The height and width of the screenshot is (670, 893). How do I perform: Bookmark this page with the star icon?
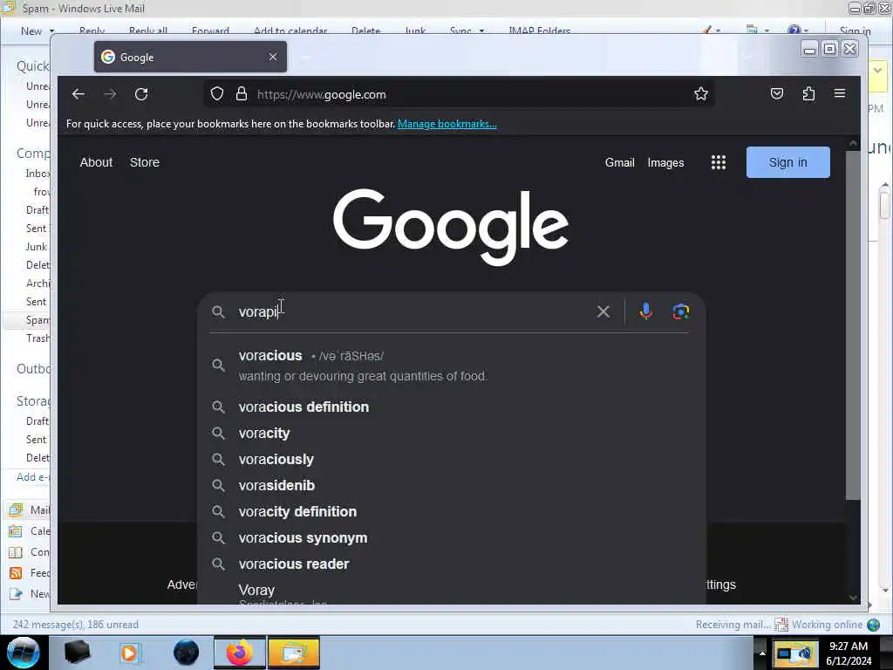[x=701, y=94]
